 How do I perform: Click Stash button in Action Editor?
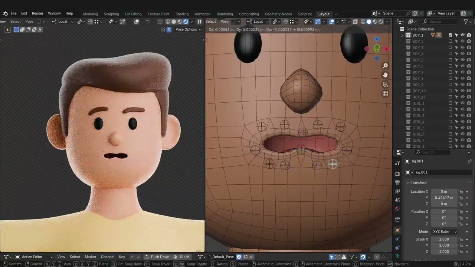click(x=181, y=257)
